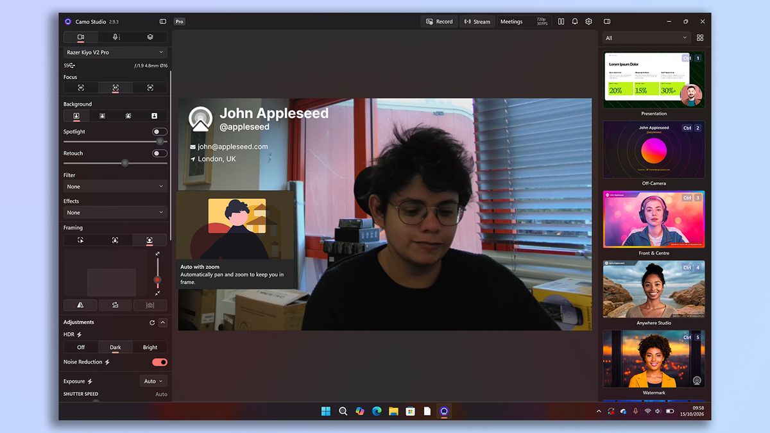Image resolution: width=770 pixels, height=433 pixels.
Task: Select the Front & Centre scene thumbnail
Action: click(x=654, y=219)
